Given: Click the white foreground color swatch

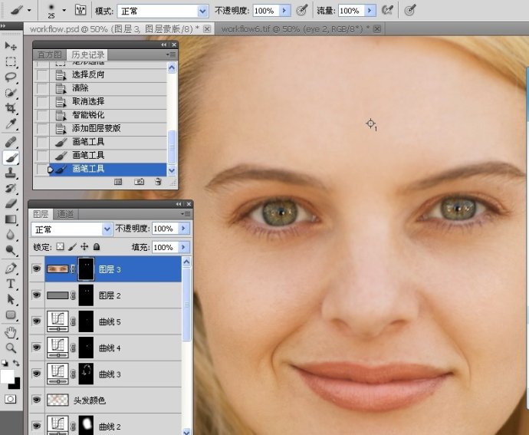Looking at the screenshot, I should 6,376.
